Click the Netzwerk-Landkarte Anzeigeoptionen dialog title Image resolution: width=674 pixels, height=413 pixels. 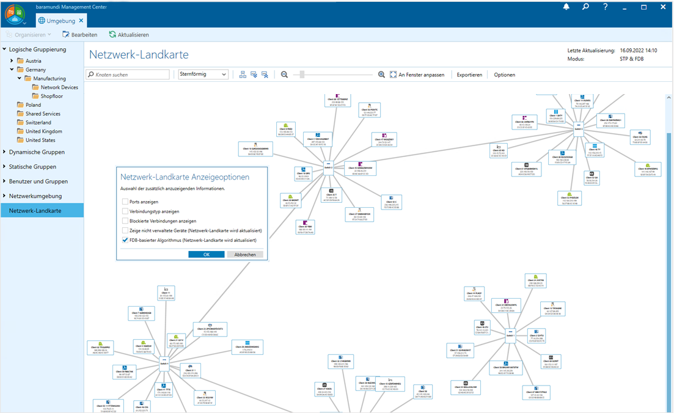click(185, 177)
